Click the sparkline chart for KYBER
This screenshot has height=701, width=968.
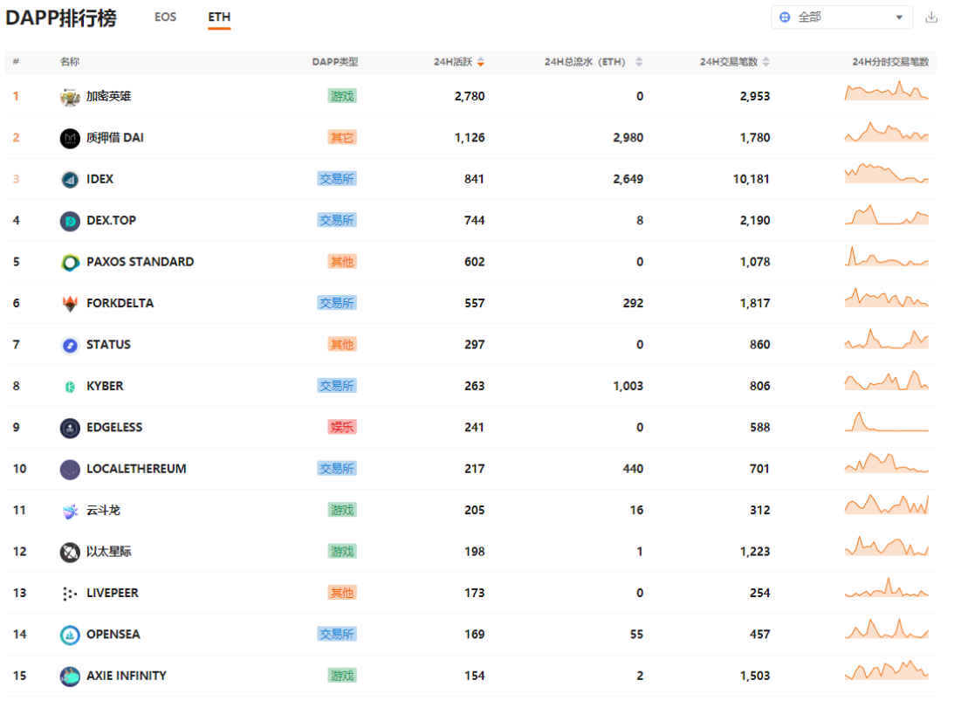(887, 381)
